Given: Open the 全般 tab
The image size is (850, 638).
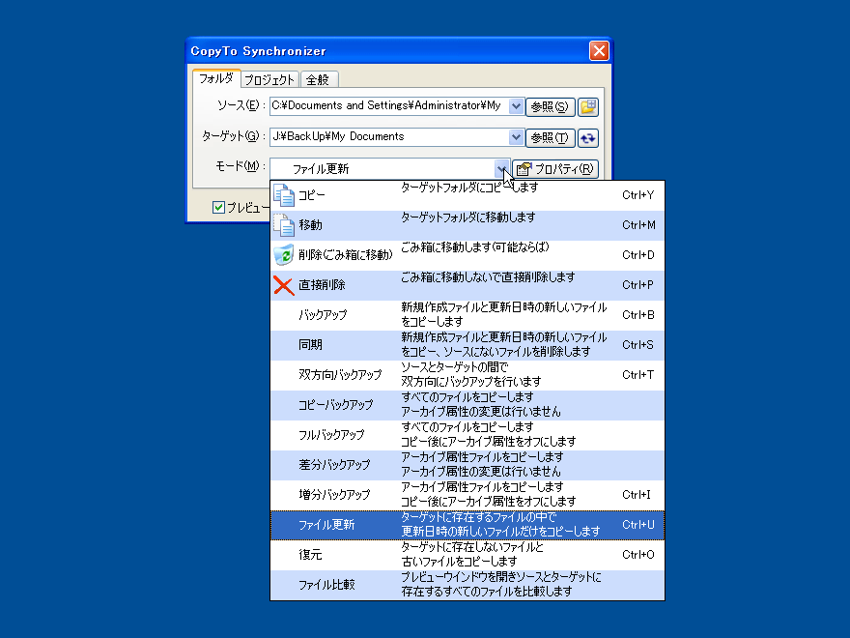Looking at the screenshot, I should click(x=318, y=79).
